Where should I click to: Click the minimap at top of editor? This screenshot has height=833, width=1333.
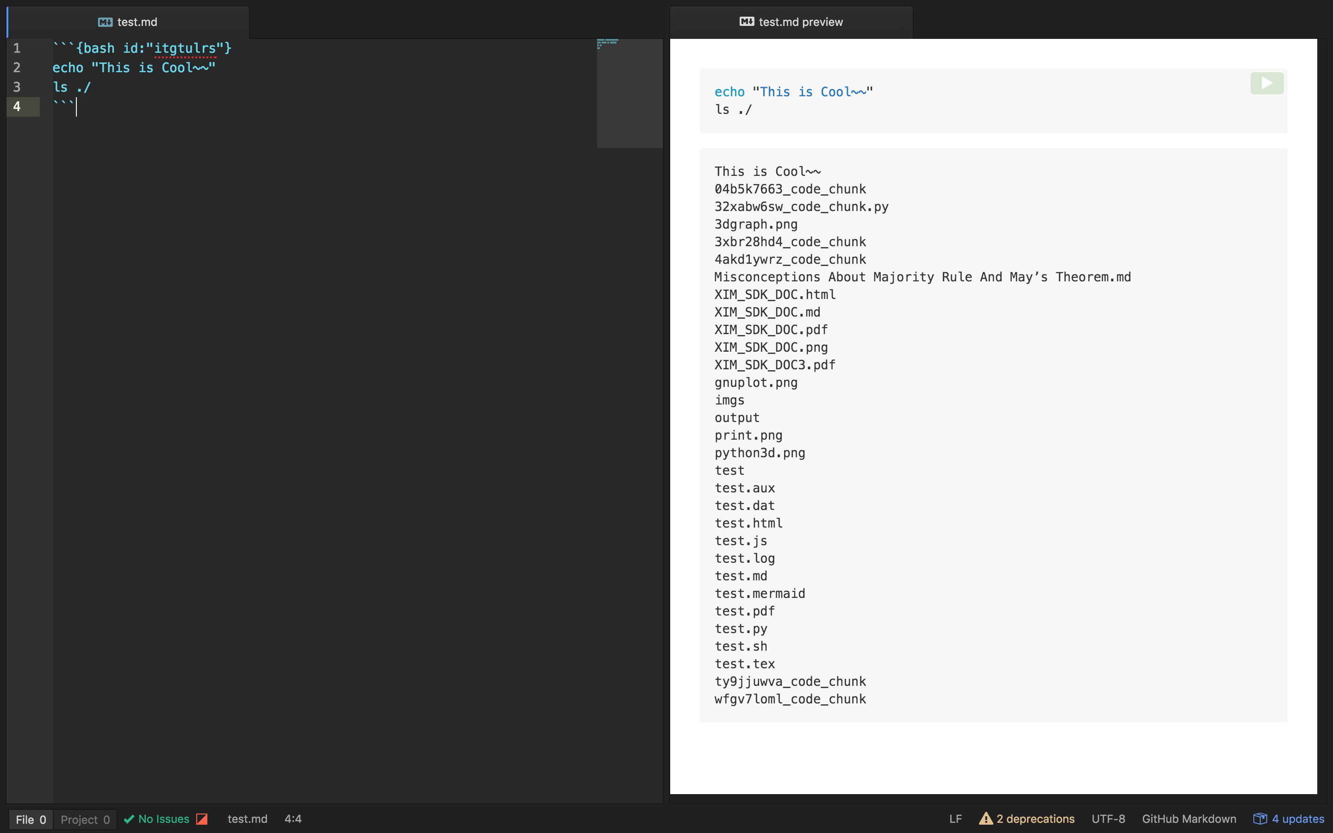tap(629, 93)
